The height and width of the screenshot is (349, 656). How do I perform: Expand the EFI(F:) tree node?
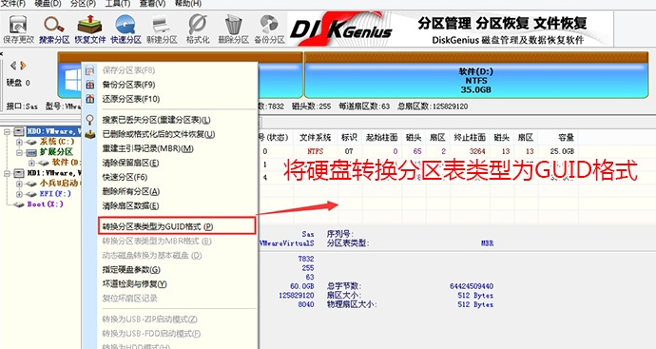(x=19, y=194)
